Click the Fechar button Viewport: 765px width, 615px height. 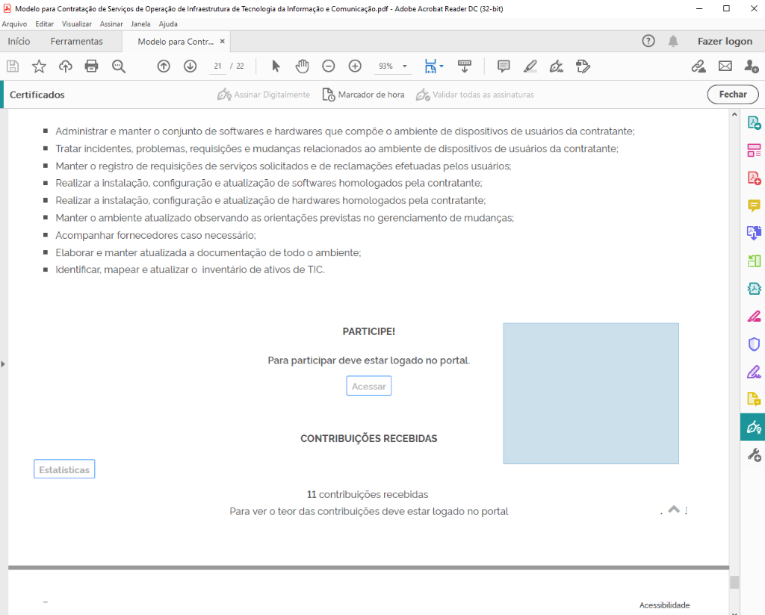tap(732, 95)
